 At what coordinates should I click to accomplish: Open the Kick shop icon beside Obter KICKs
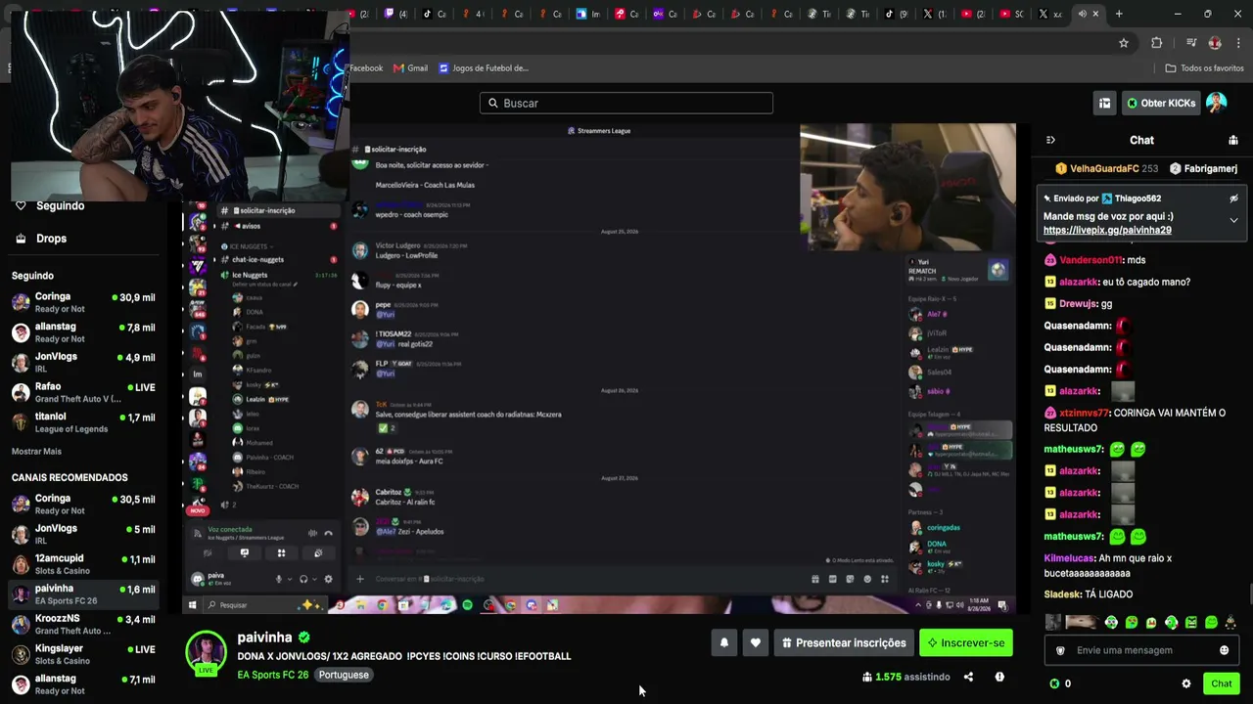1104,103
